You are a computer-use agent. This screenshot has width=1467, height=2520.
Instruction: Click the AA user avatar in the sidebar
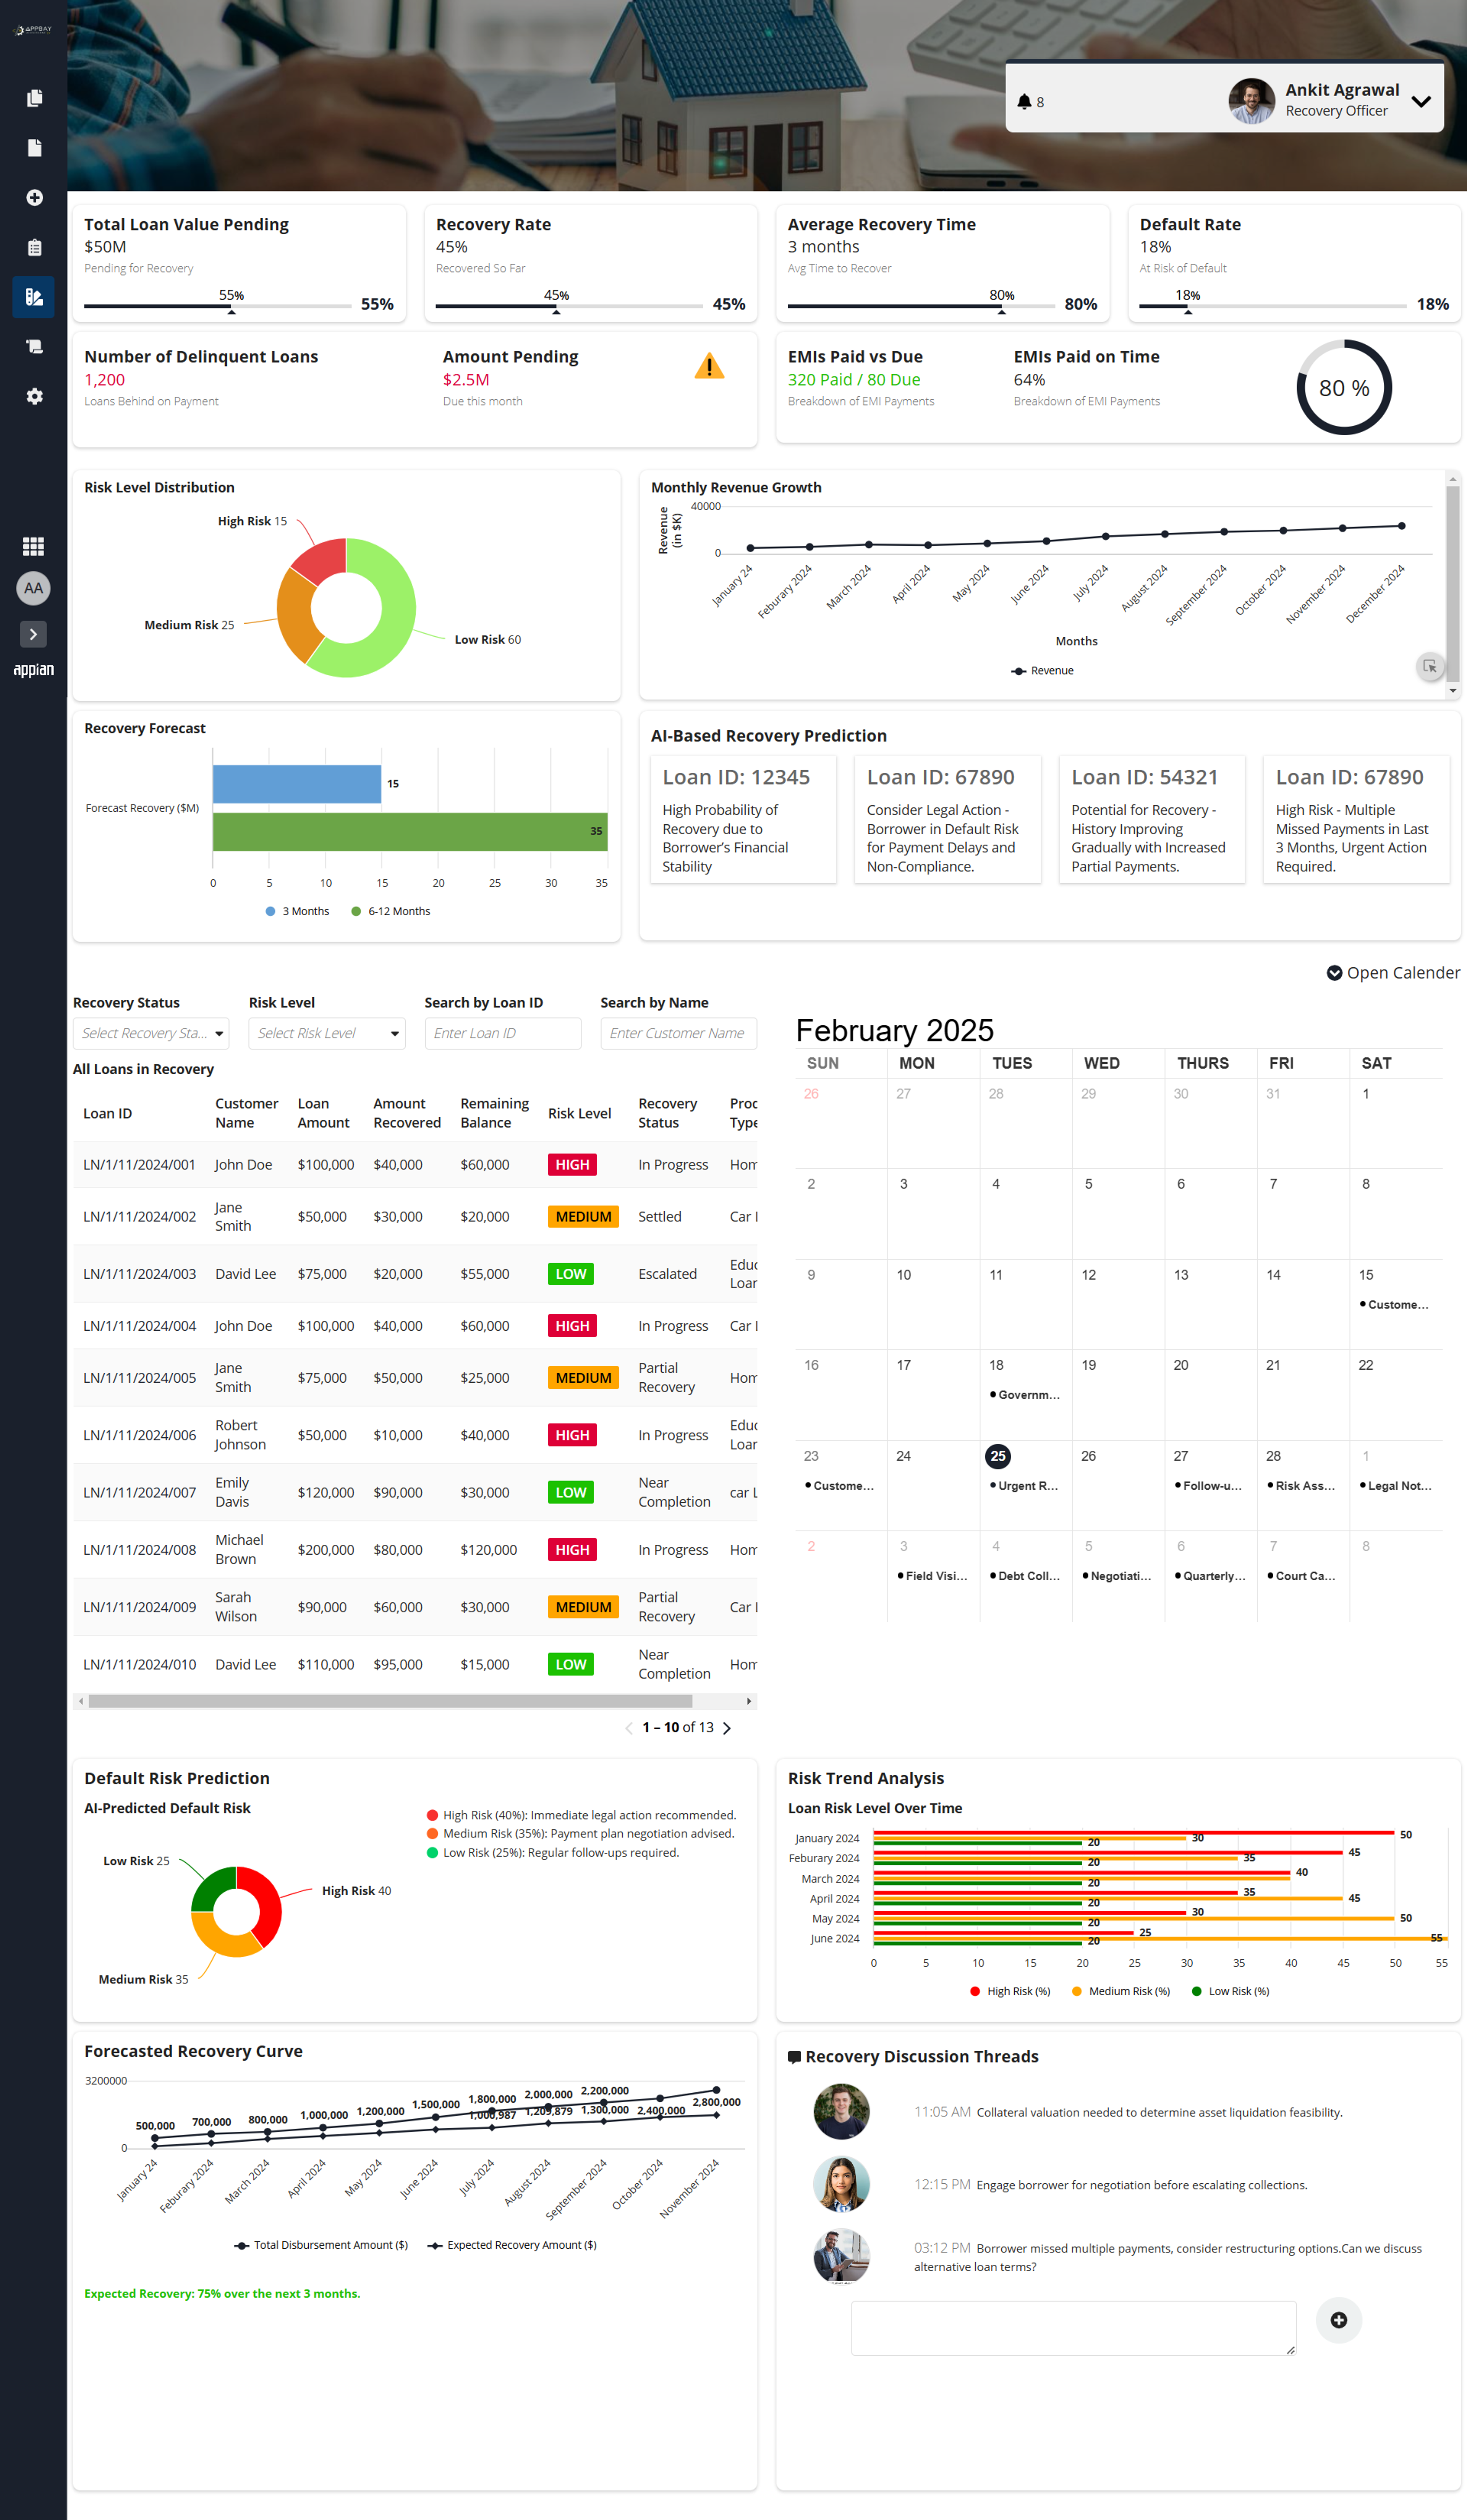click(33, 588)
